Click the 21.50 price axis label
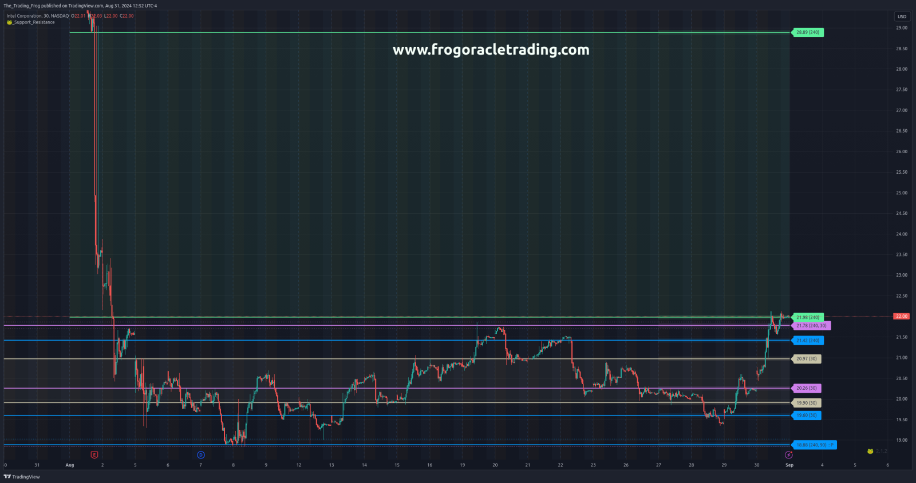Screen dimensions: 916x483 pyautogui.click(x=901, y=337)
